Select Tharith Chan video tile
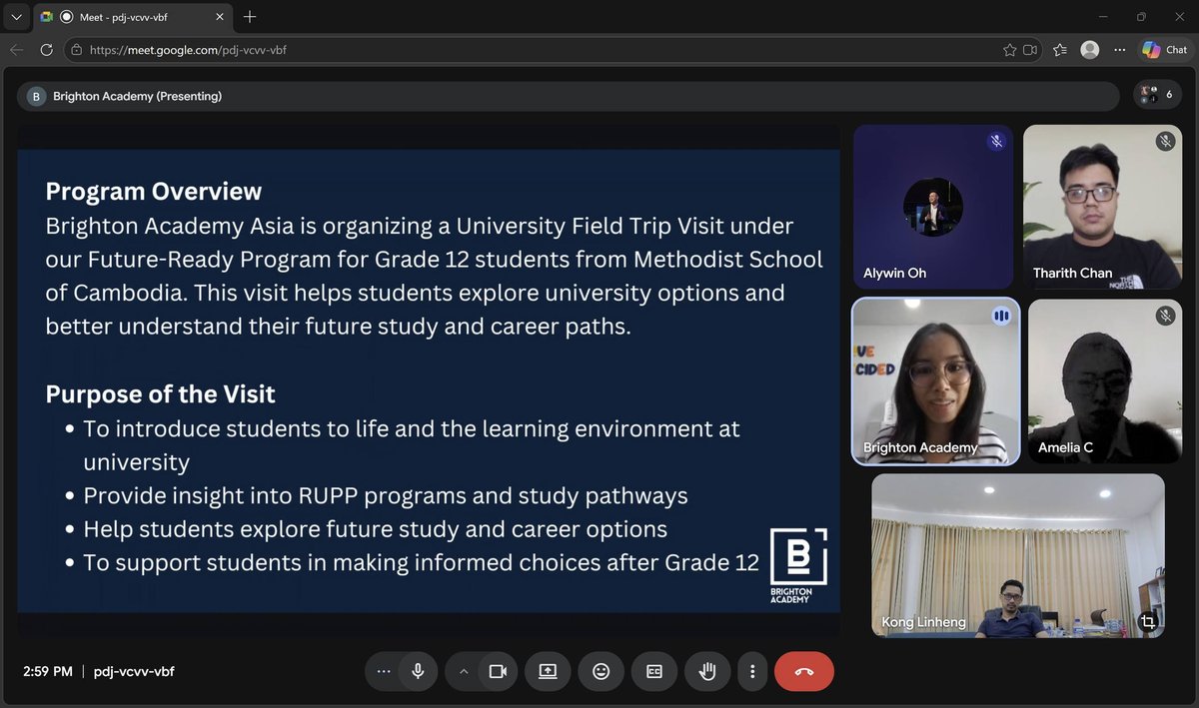The image size is (1199, 708). point(1102,207)
